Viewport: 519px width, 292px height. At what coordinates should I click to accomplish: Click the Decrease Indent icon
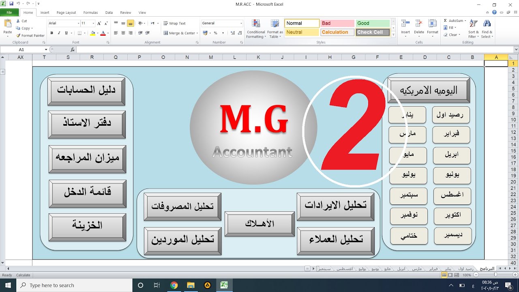tap(140, 33)
